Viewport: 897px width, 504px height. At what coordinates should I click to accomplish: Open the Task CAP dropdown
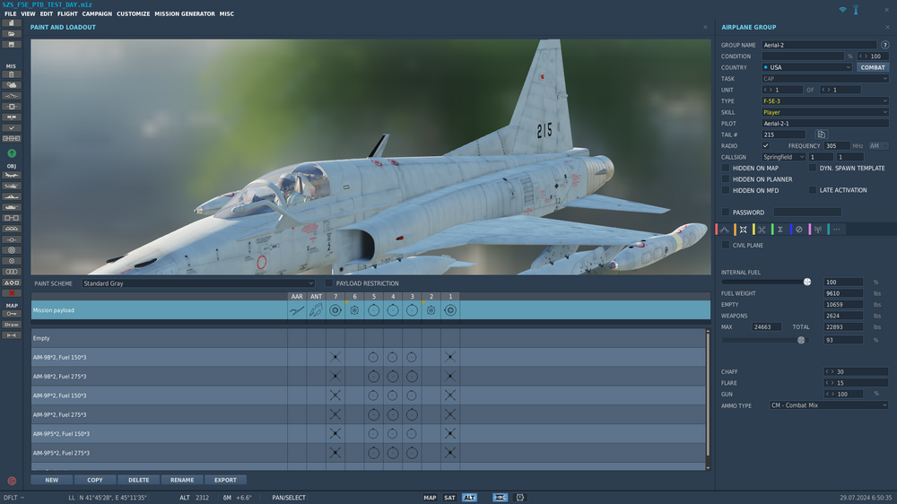(x=825, y=78)
